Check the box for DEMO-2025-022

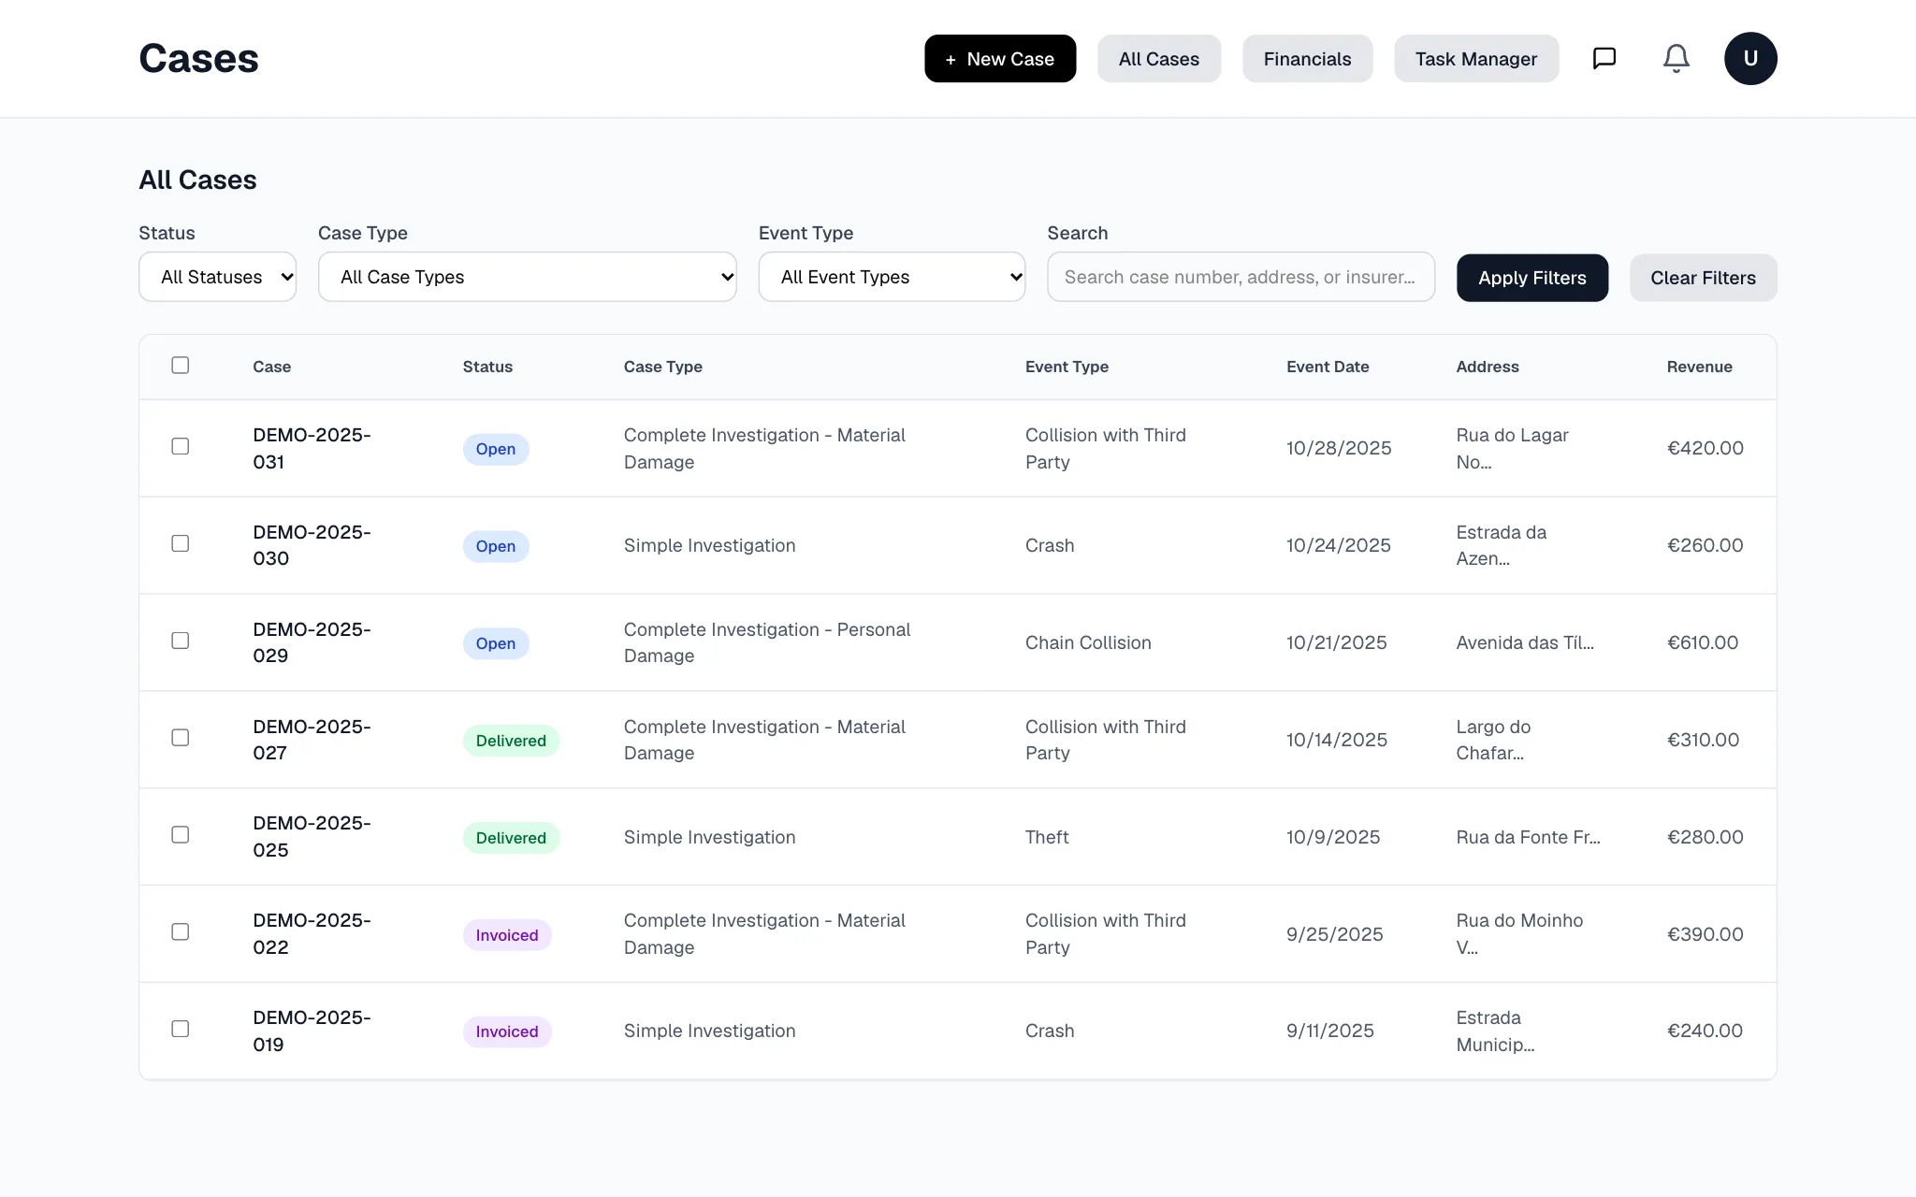181,932
